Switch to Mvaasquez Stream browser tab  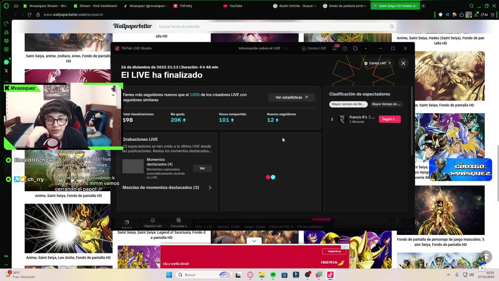coord(45,6)
